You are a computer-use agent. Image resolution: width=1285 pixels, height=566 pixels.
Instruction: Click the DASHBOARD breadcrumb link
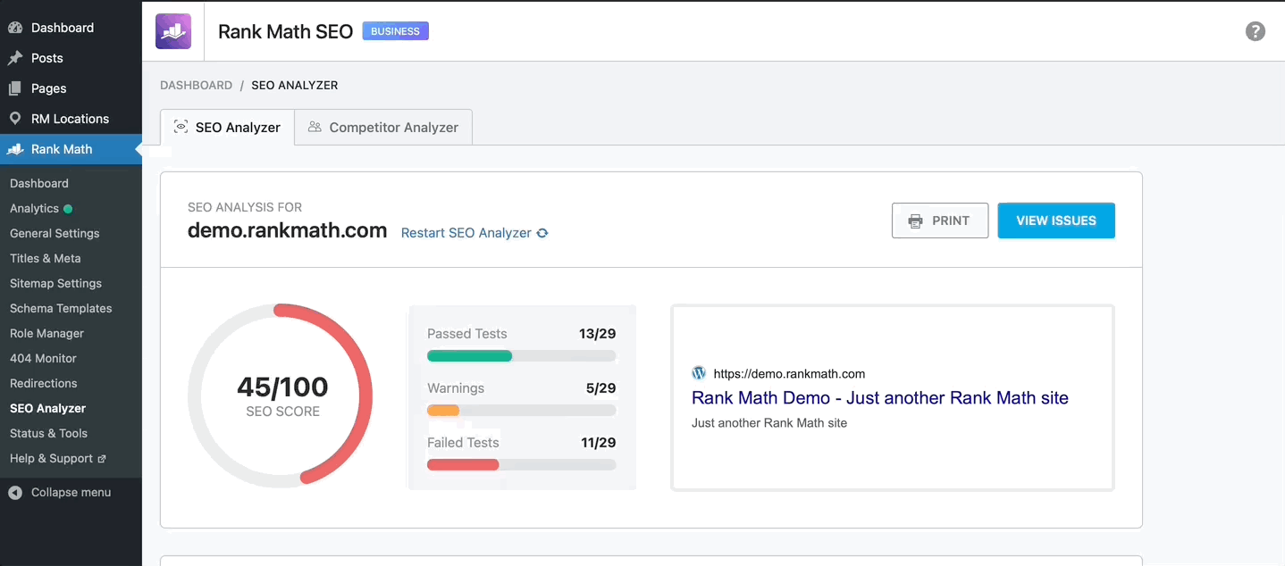pos(196,86)
